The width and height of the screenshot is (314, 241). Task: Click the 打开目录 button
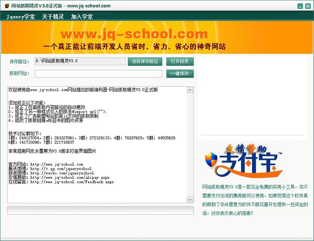(x=180, y=61)
